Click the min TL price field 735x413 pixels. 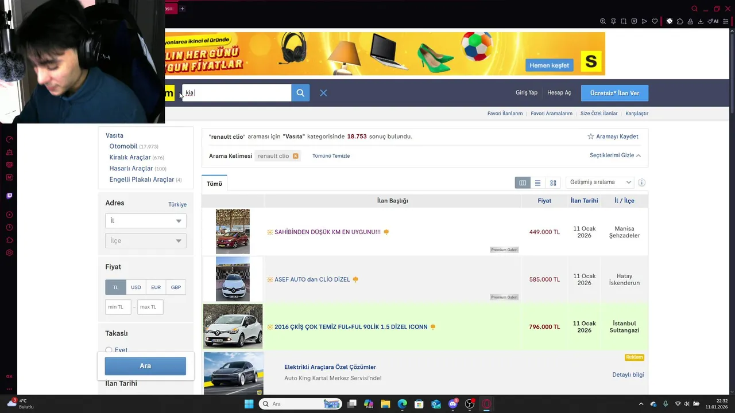(x=118, y=307)
